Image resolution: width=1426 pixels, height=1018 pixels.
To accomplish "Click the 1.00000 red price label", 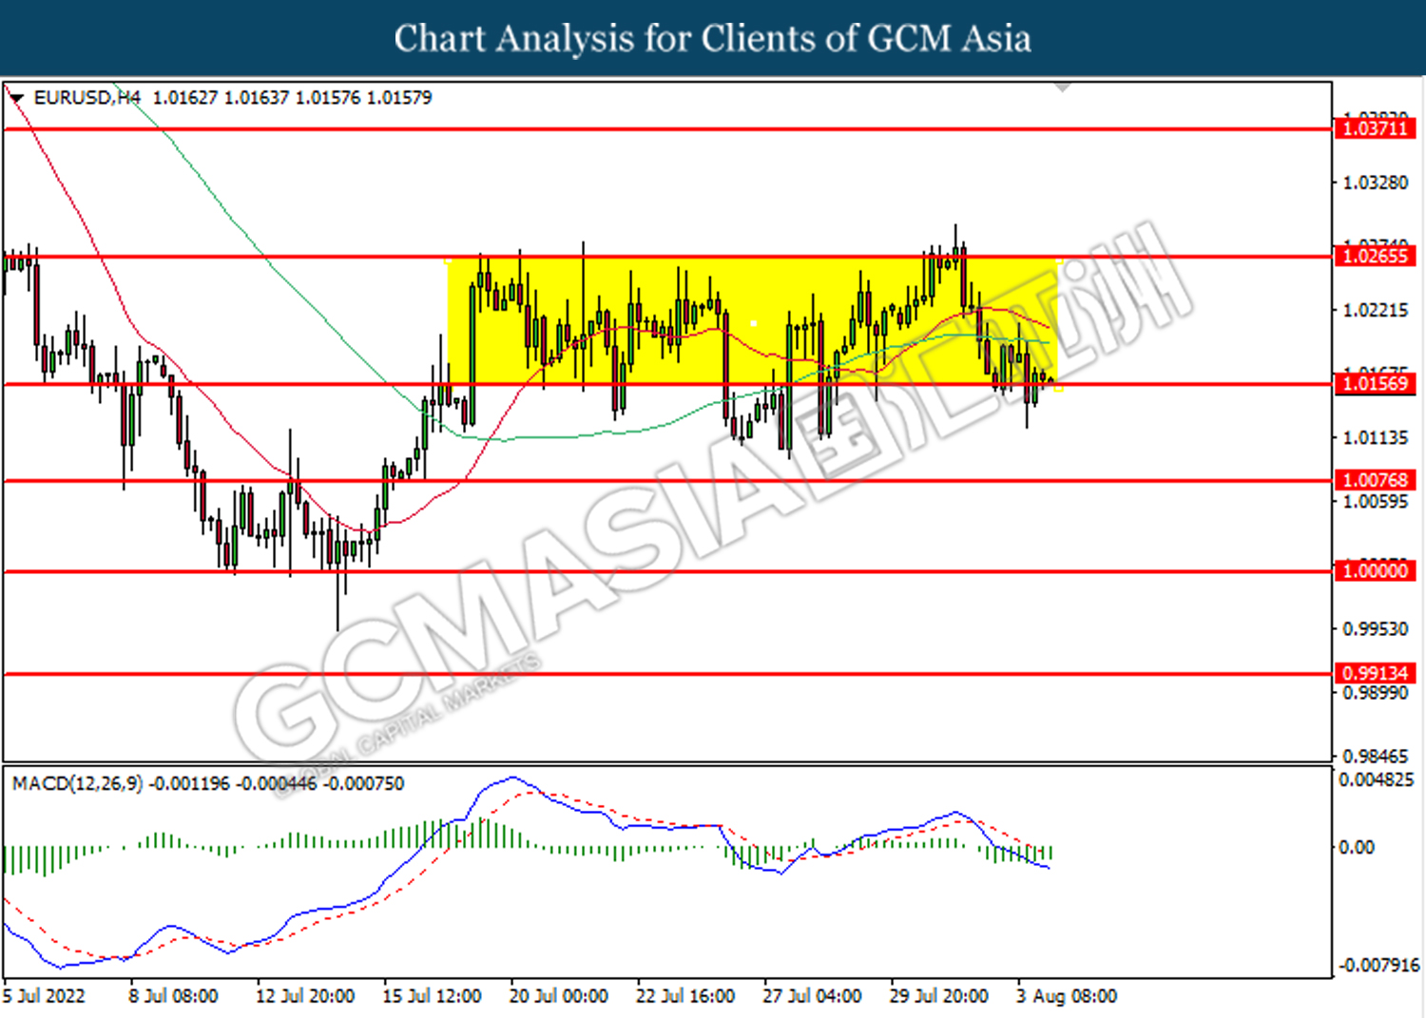I will (1375, 571).
